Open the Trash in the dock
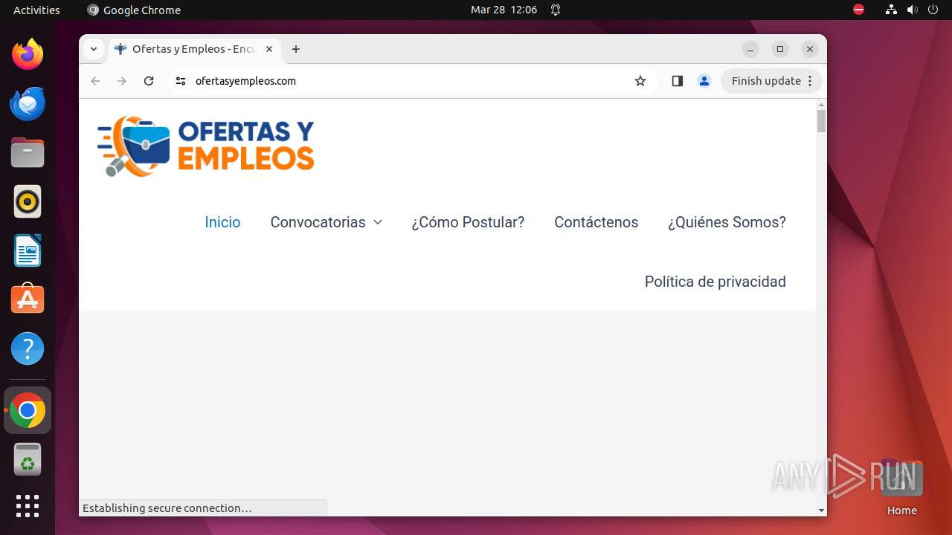The image size is (952, 535). pos(28,459)
